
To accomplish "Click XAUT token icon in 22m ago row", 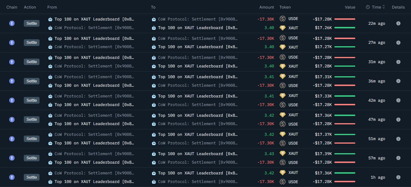I will (282, 28).
